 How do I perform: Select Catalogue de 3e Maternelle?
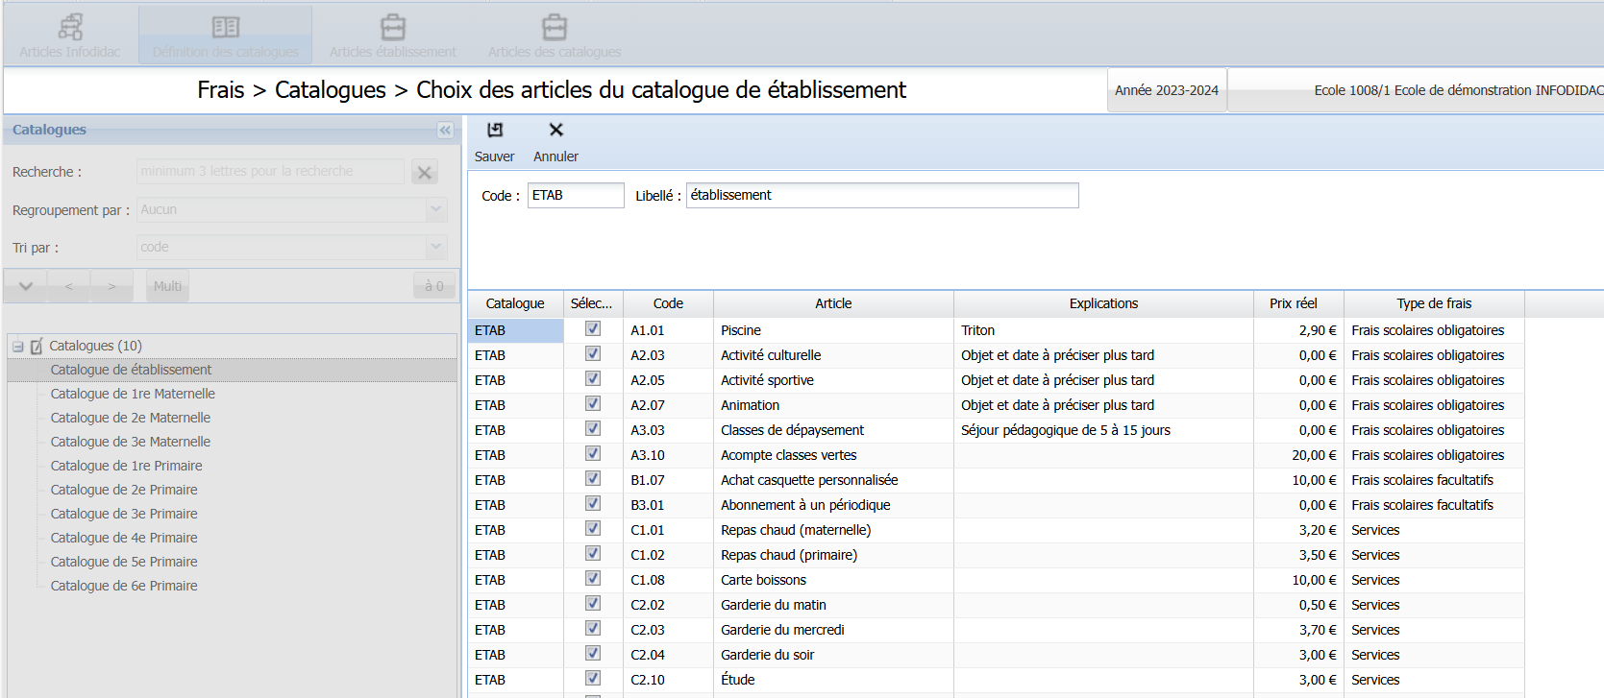point(131,442)
